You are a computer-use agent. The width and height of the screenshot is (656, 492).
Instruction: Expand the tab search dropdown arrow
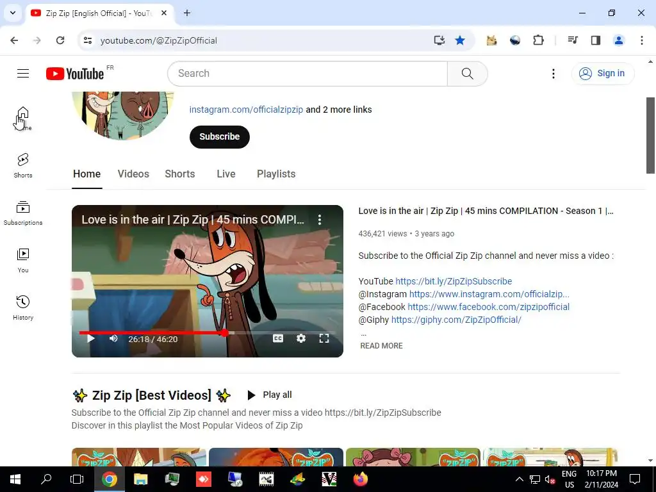[x=13, y=13]
